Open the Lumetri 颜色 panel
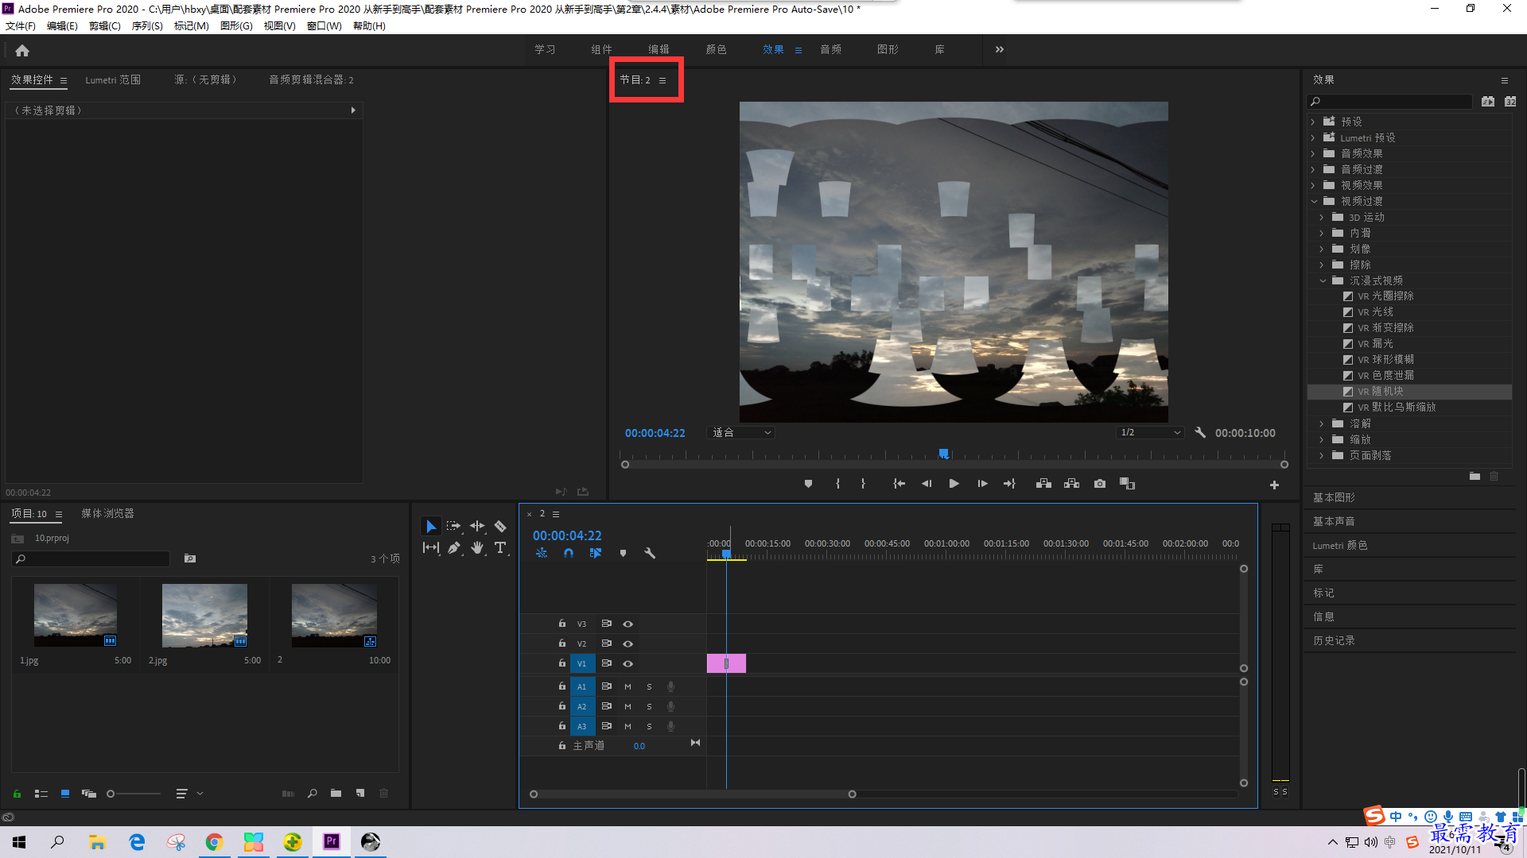Viewport: 1527px width, 858px height. [1340, 545]
